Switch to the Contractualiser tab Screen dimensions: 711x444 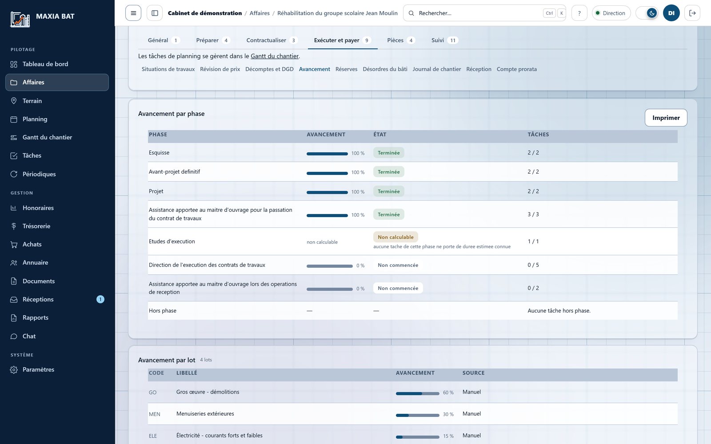tap(272, 40)
